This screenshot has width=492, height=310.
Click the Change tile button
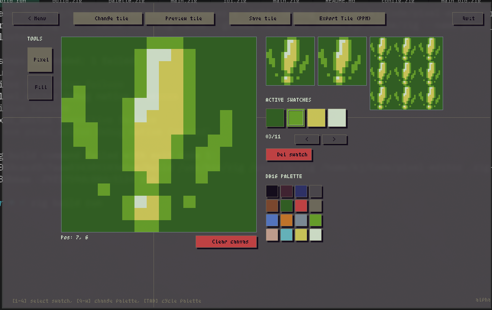(x=108, y=18)
